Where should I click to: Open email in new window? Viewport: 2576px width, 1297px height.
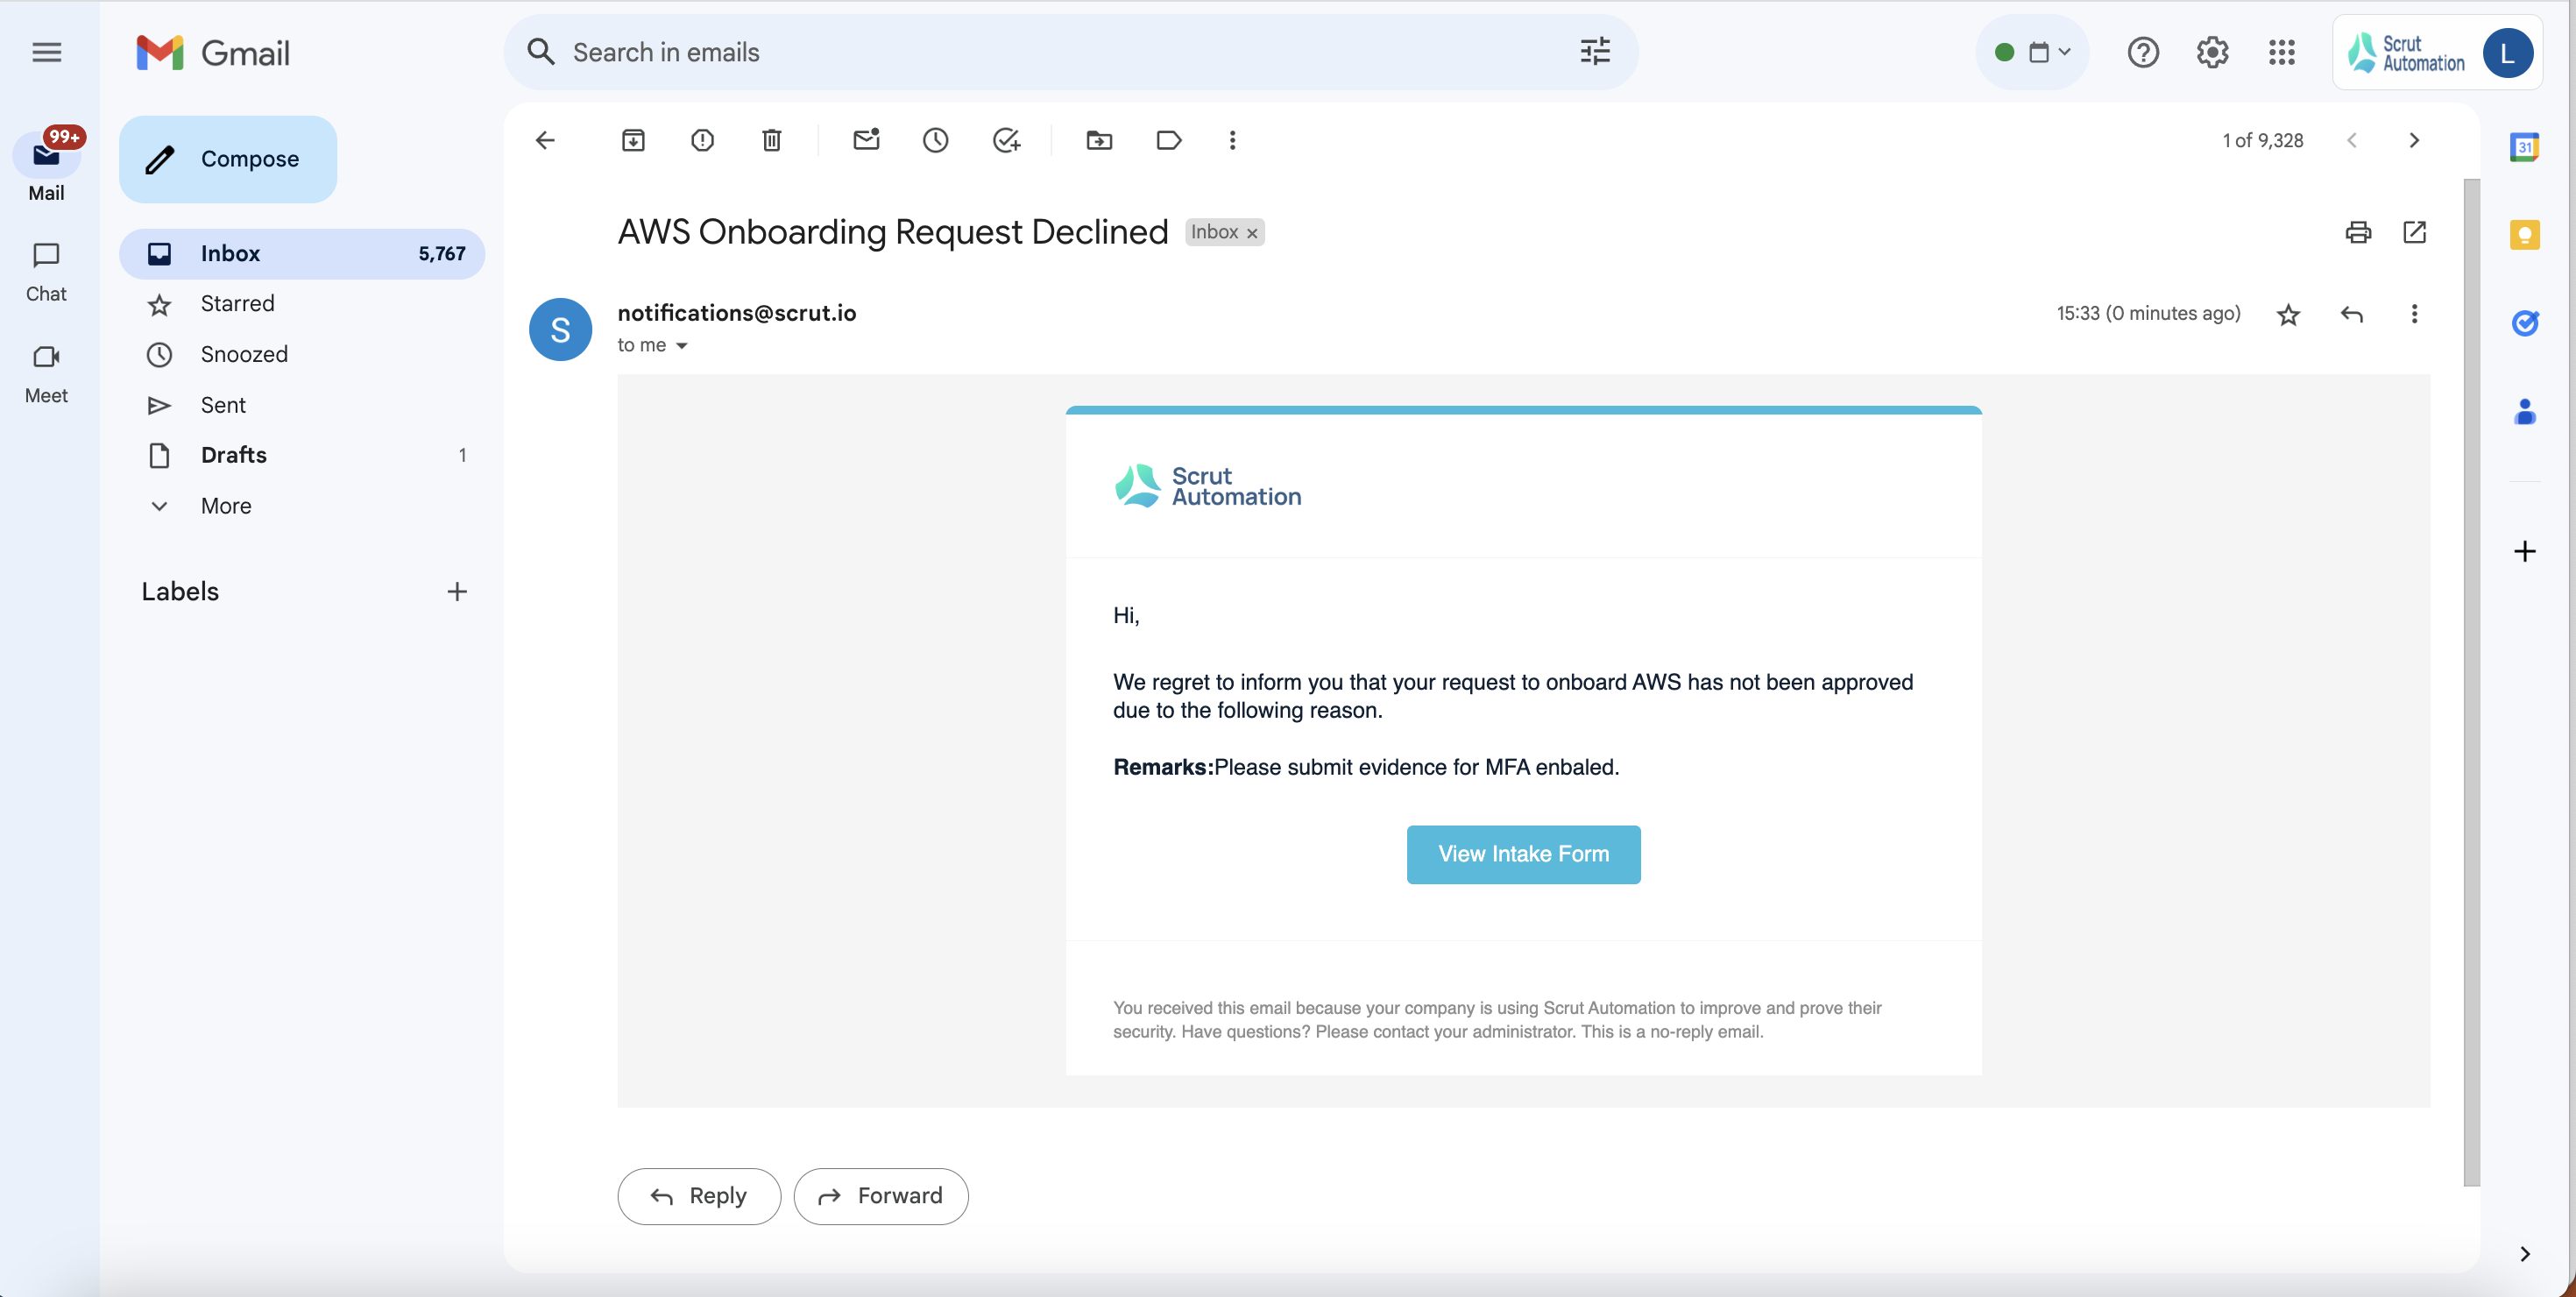point(2414,232)
